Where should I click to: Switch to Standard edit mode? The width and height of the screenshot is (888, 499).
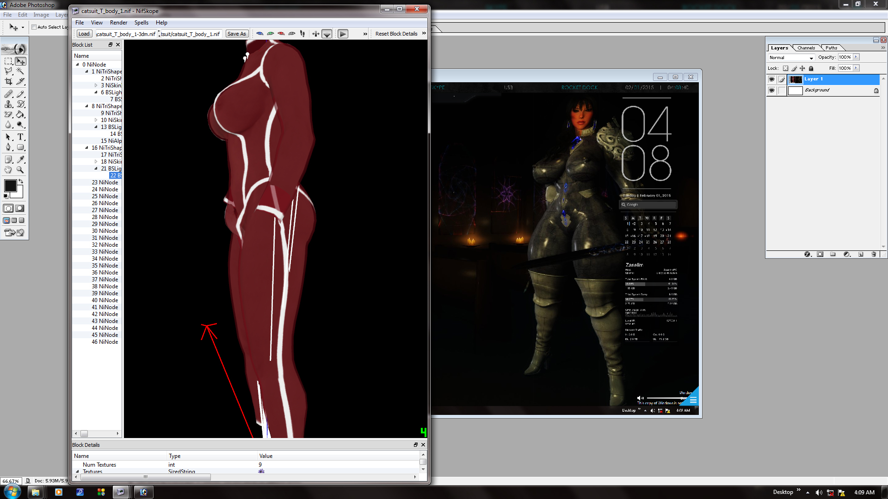8,208
